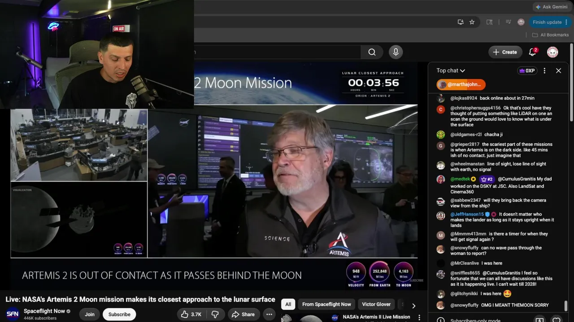Click the 0XP crown badge
The width and height of the screenshot is (574, 322).
[x=527, y=71]
